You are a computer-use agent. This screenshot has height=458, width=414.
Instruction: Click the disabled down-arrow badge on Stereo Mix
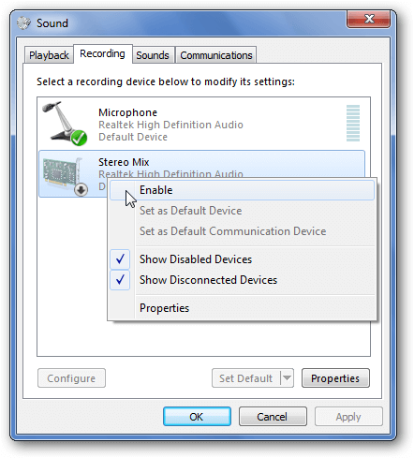tap(81, 189)
